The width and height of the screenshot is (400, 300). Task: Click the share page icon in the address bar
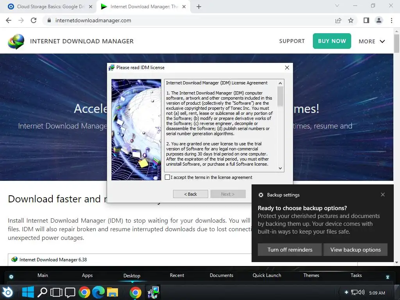tap(338, 20)
